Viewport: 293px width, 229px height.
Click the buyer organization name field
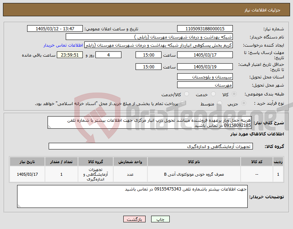tap(149, 37)
